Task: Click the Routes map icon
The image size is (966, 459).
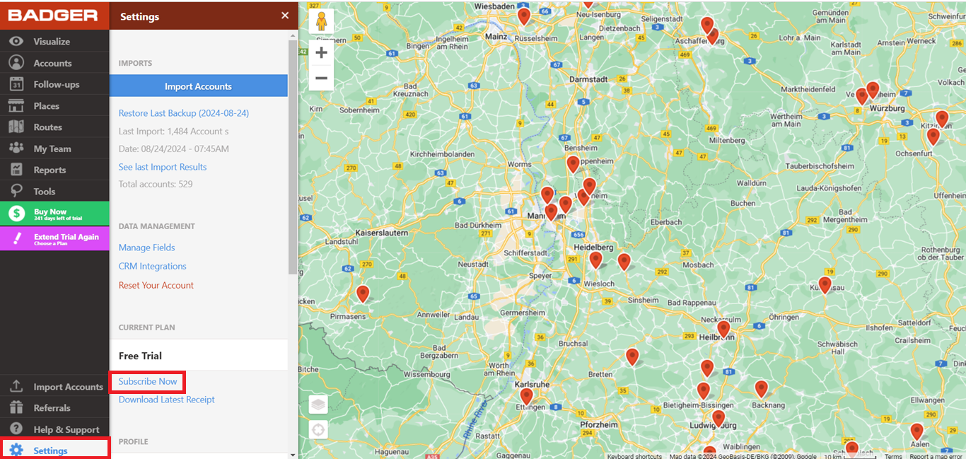Action: click(16, 127)
